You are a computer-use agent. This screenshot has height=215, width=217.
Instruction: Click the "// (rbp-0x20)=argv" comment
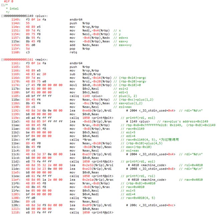point(130,82)
